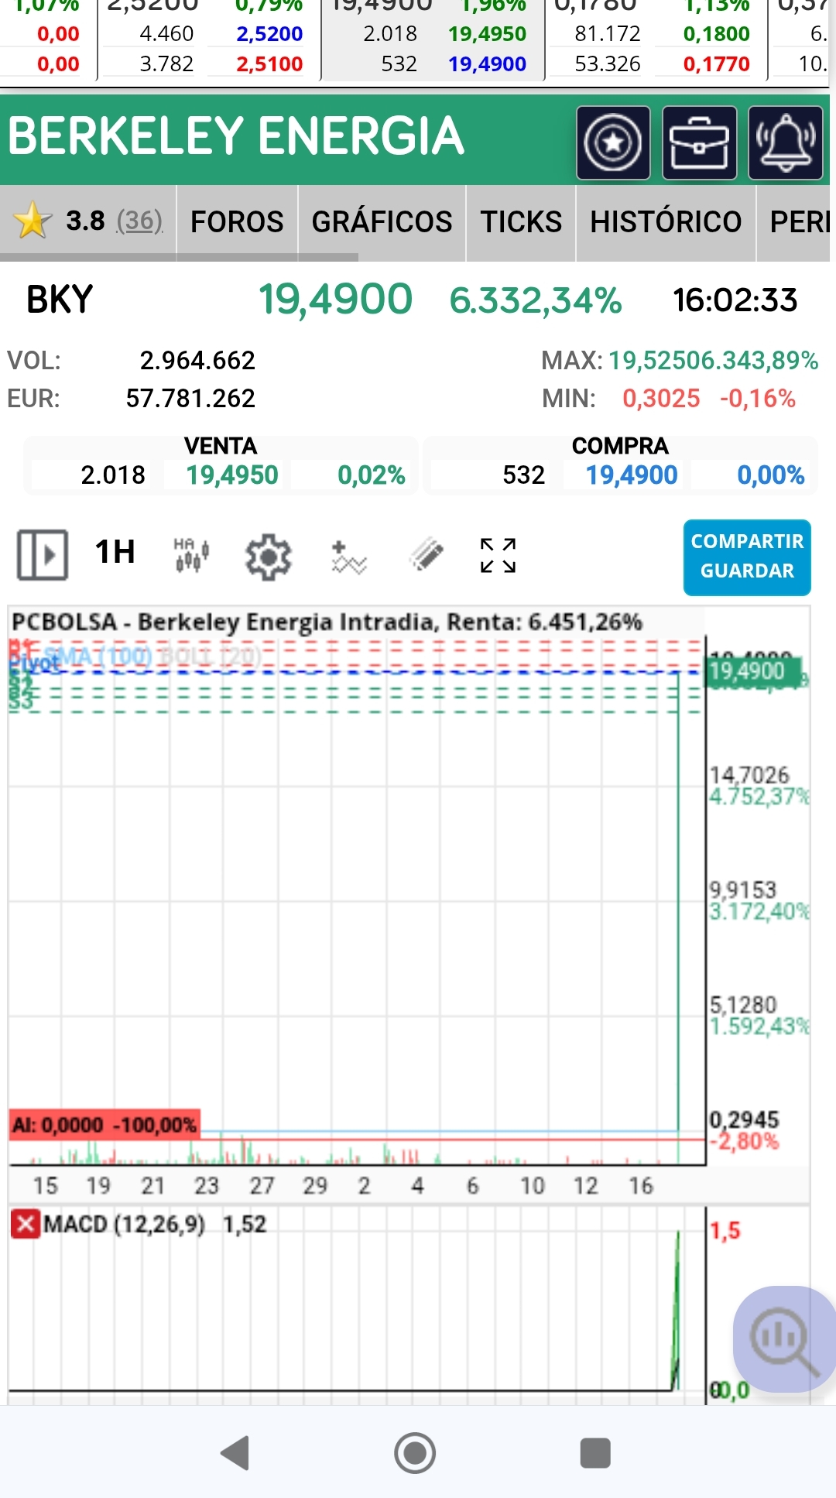Screen dimensions: 836x1498
Task: Open the 3.8 star rating reviews
Action: click(x=88, y=221)
